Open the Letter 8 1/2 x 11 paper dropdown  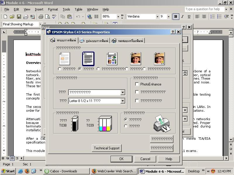point(123,101)
